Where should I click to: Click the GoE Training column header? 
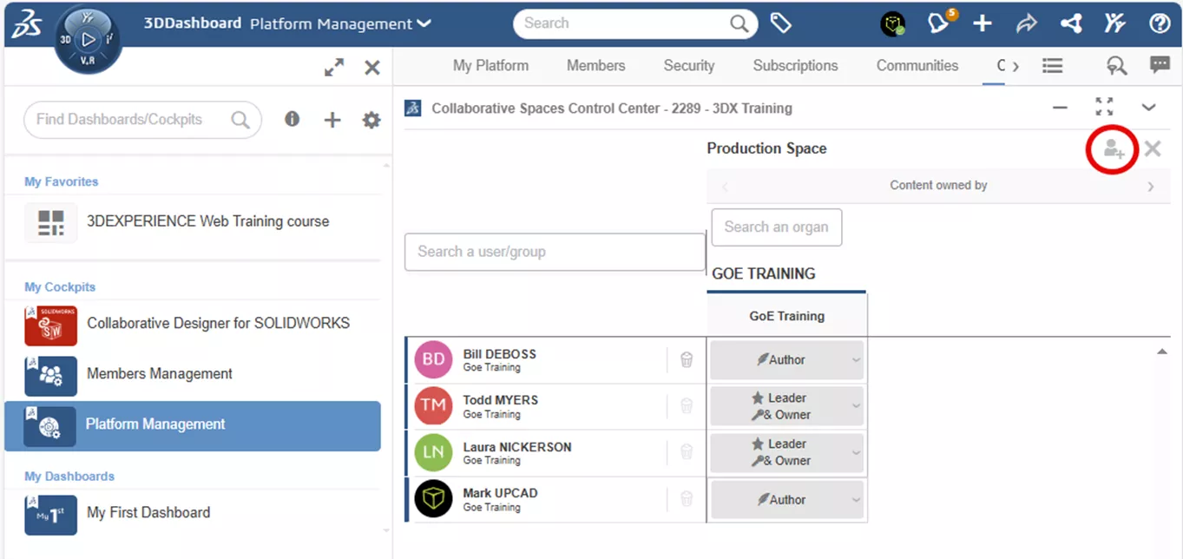point(787,316)
